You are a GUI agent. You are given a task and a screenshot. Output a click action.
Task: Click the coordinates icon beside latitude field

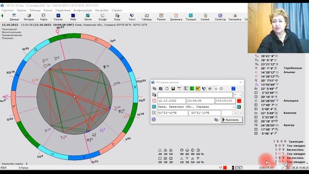pos(154,113)
